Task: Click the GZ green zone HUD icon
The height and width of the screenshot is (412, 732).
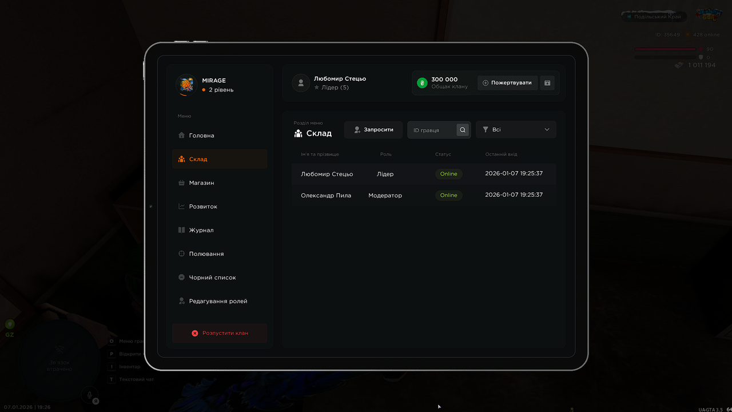Action: click(10, 324)
